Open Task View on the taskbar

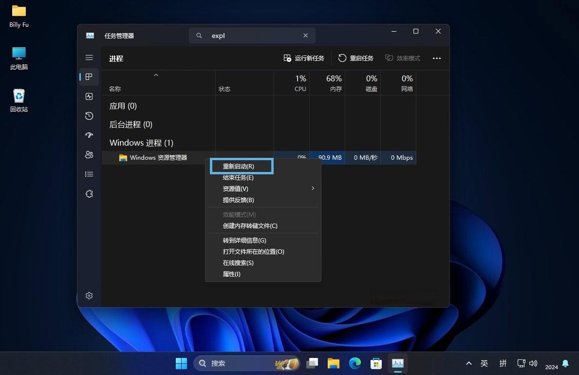[313, 363]
